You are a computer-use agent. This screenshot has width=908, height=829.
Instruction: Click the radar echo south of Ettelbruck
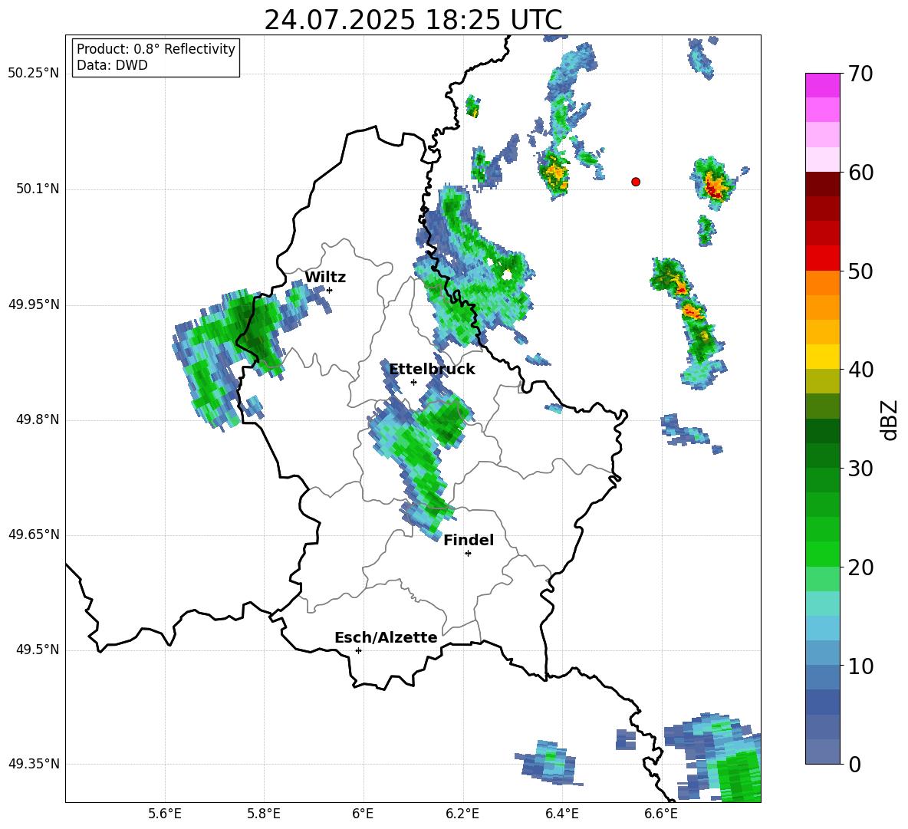[x=419, y=449]
